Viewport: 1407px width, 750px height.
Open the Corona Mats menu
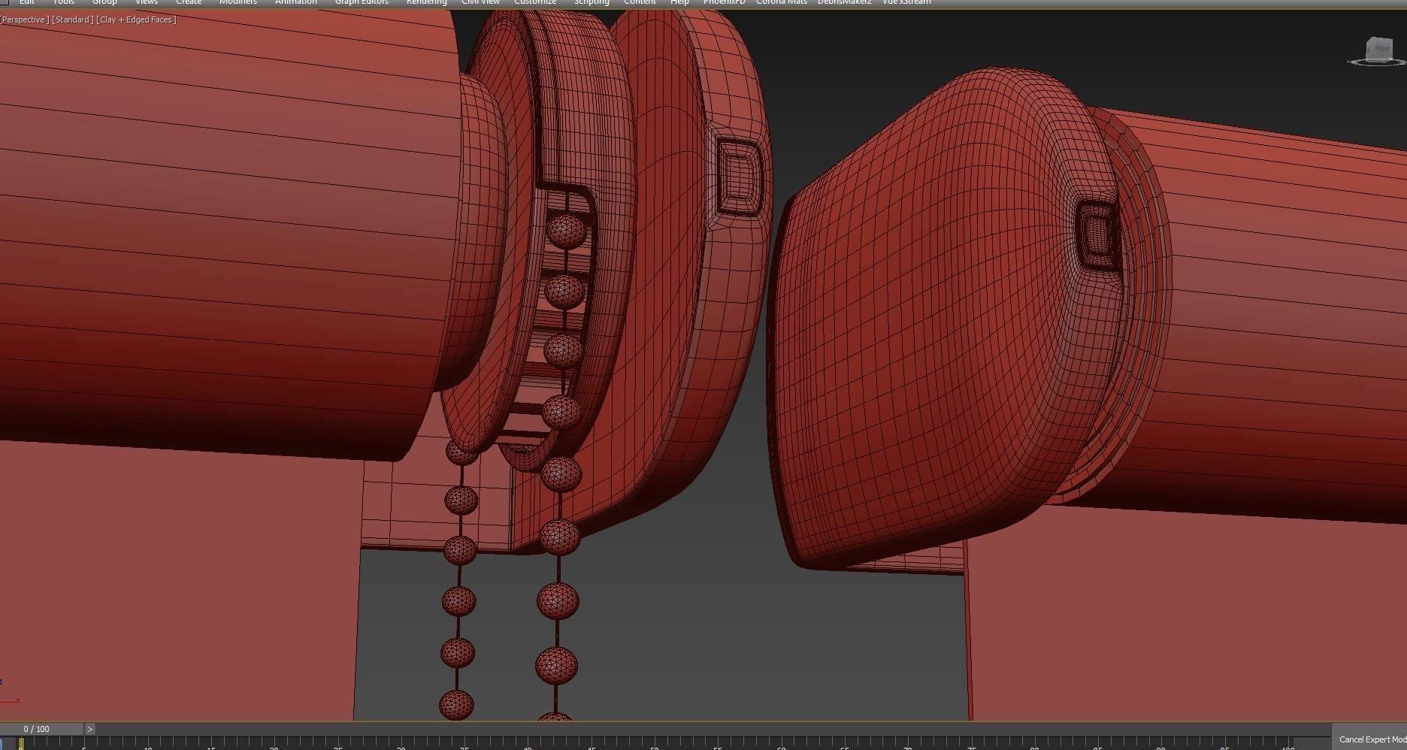point(781,2)
